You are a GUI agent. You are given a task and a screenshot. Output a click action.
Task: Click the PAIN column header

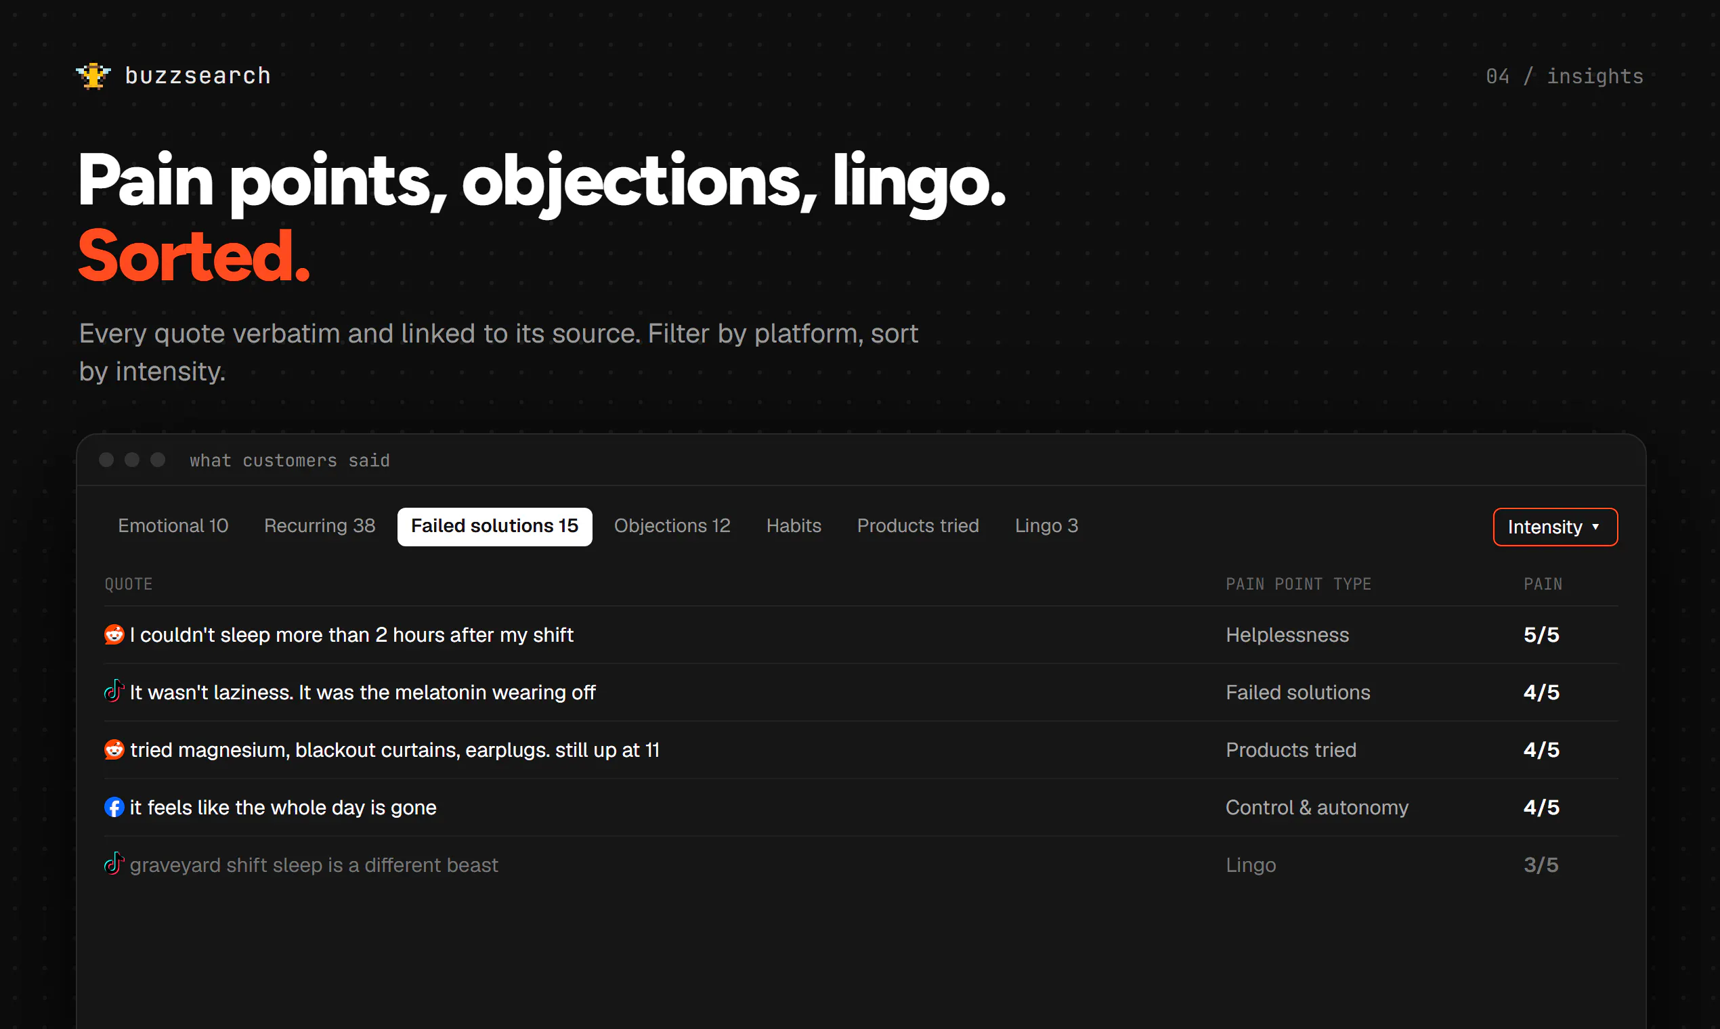pyautogui.click(x=1543, y=584)
